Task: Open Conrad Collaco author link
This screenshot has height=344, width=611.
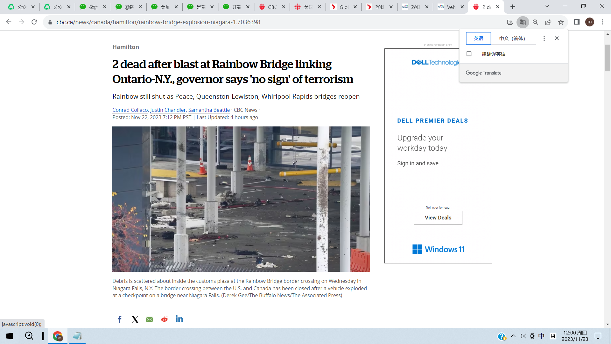Action: pyautogui.click(x=130, y=110)
